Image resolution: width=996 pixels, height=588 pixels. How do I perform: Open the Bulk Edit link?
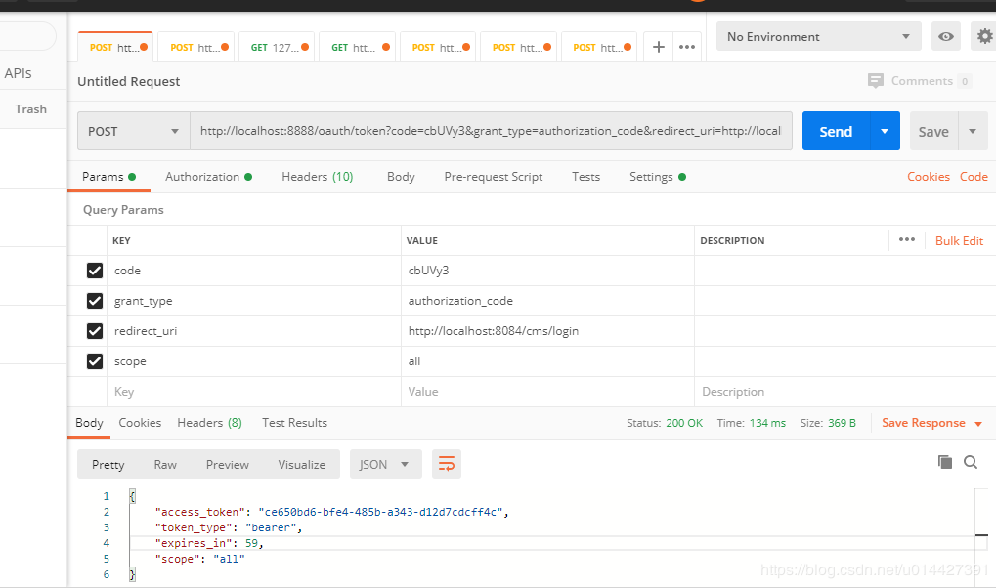click(959, 240)
